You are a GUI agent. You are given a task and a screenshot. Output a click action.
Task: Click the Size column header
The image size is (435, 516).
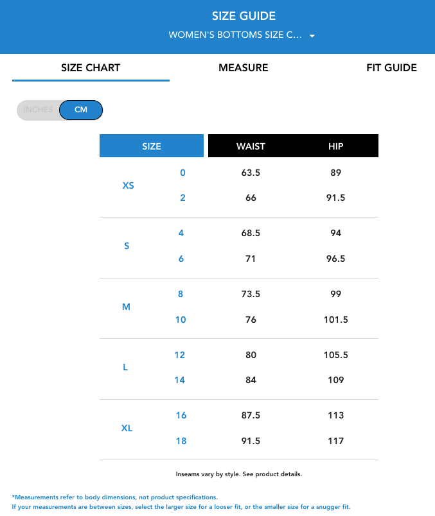click(152, 146)
